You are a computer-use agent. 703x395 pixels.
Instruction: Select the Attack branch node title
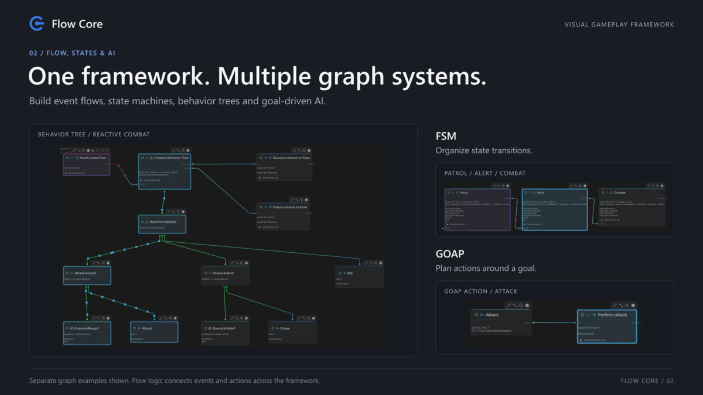[86, 273]
